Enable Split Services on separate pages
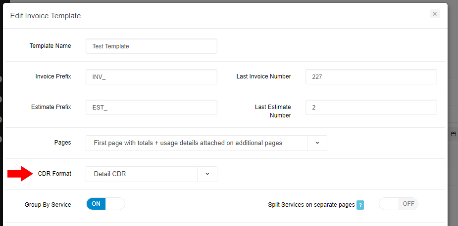This screenshot has width=458, height=226. 398,204
